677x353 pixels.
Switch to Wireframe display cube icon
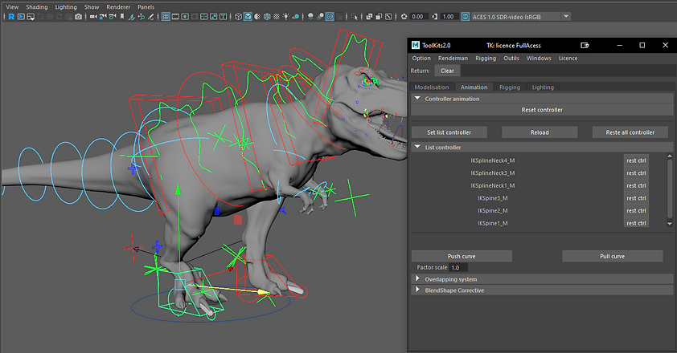(238, 17)
